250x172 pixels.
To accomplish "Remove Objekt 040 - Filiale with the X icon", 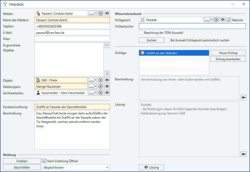I will coord(101,80).
